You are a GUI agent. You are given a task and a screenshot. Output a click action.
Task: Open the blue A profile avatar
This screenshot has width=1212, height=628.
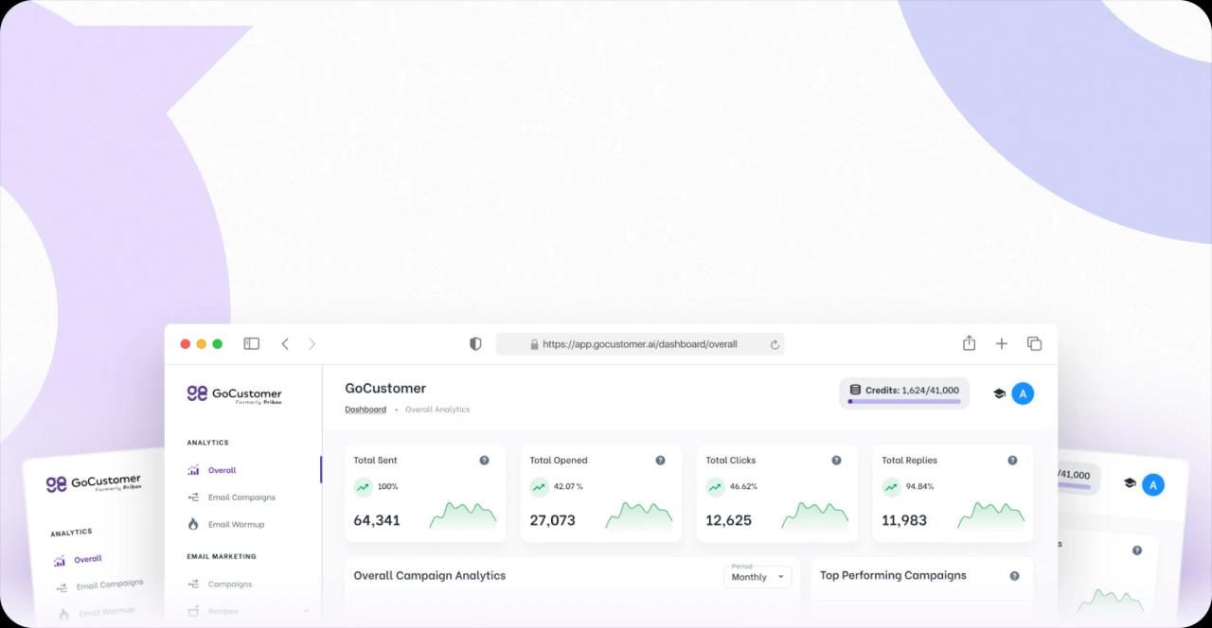[x=1023, y=393]
